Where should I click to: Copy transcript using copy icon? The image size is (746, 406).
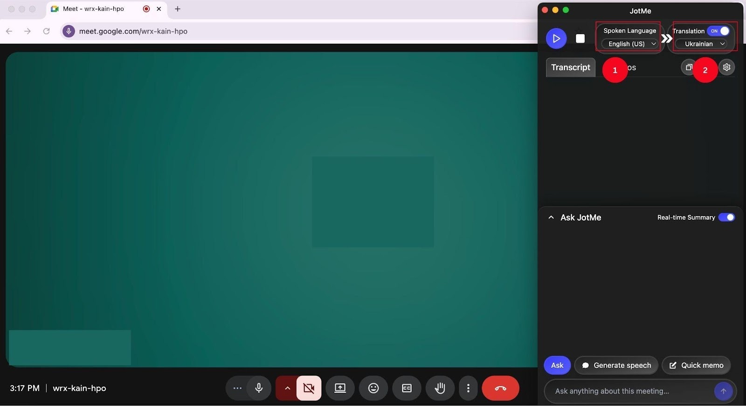[x=688, y=67]
